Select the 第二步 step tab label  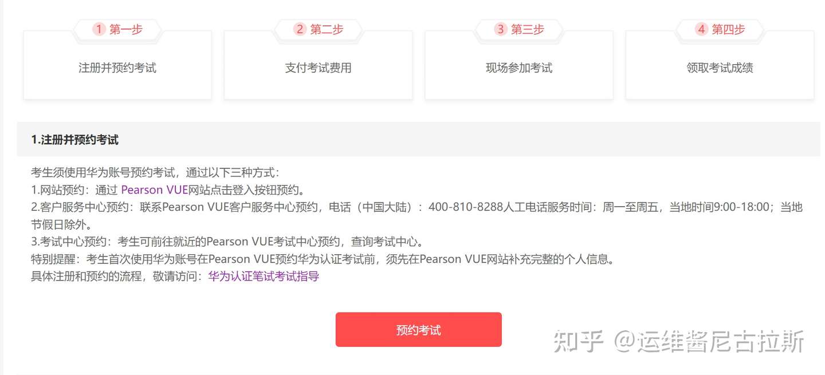click(327, 29)
